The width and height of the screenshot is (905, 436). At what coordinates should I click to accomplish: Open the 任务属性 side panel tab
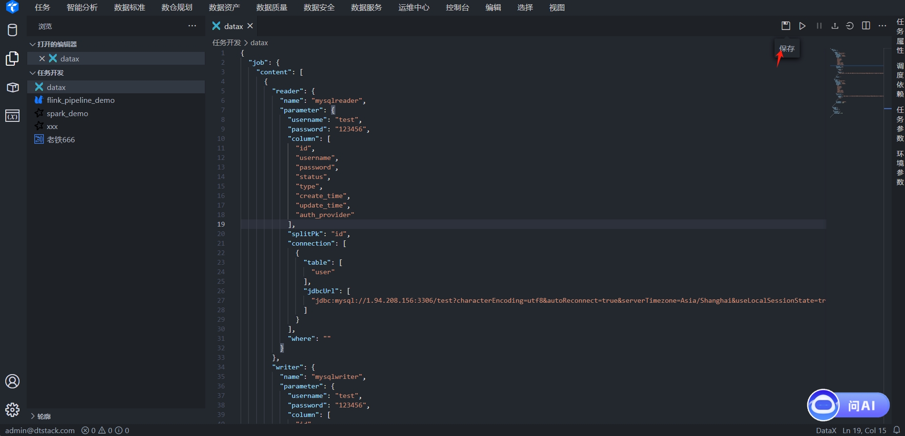click(x=900, y=36)
